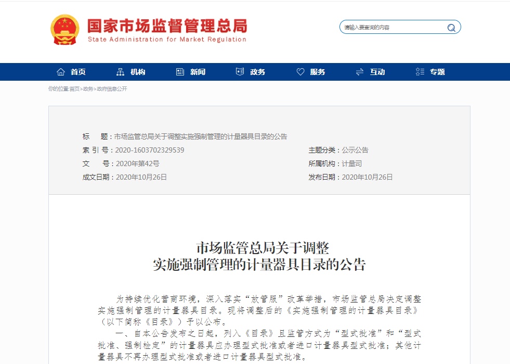Click the 国家市场监督管理总局 site title
The height and width of the screenshot is (364, 510).
click(167, 26)
